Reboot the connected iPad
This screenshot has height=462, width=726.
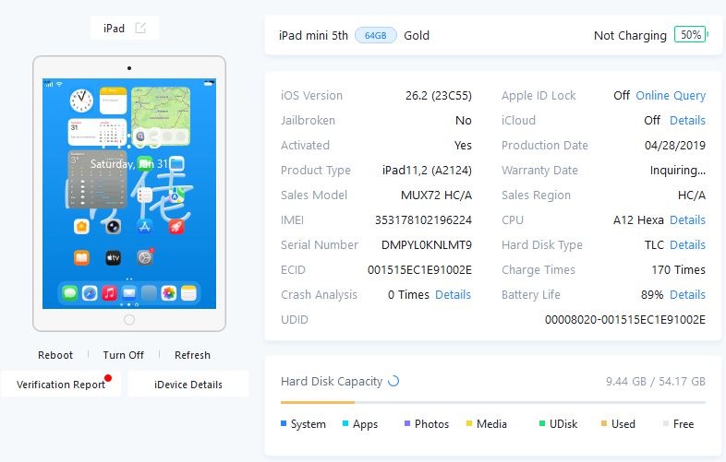pos(55,355)
